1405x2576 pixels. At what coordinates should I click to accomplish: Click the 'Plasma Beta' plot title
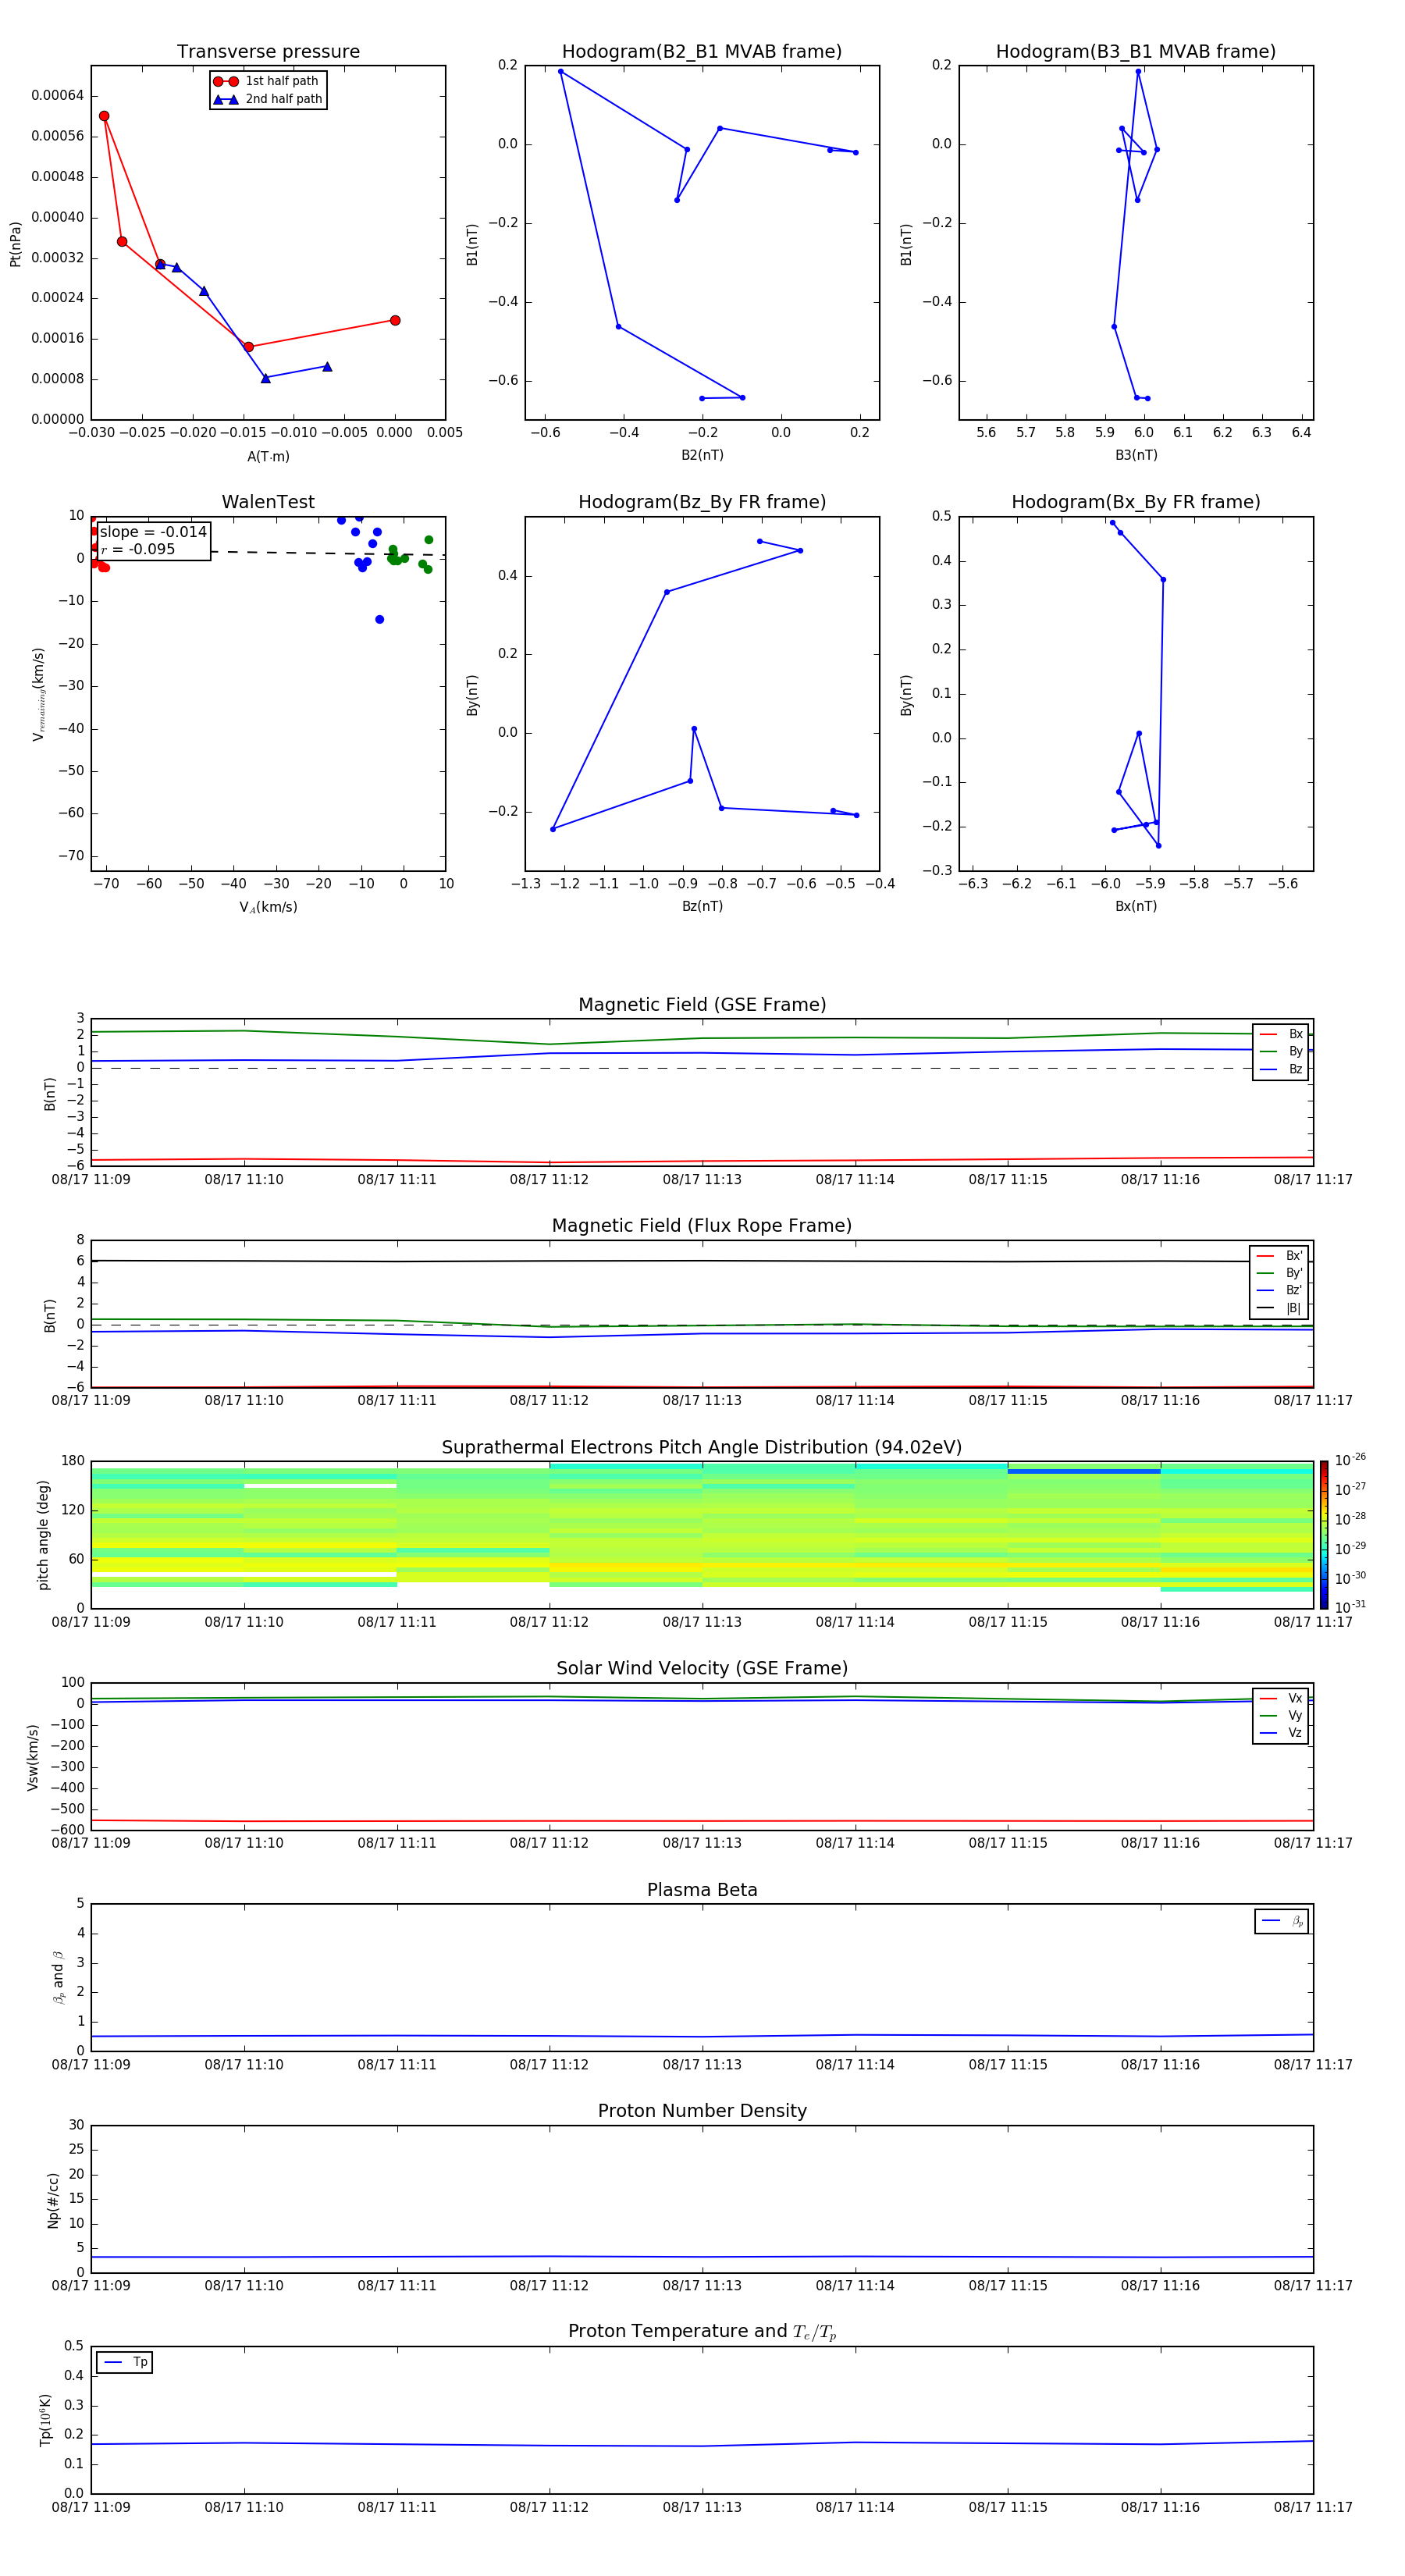702,1890
